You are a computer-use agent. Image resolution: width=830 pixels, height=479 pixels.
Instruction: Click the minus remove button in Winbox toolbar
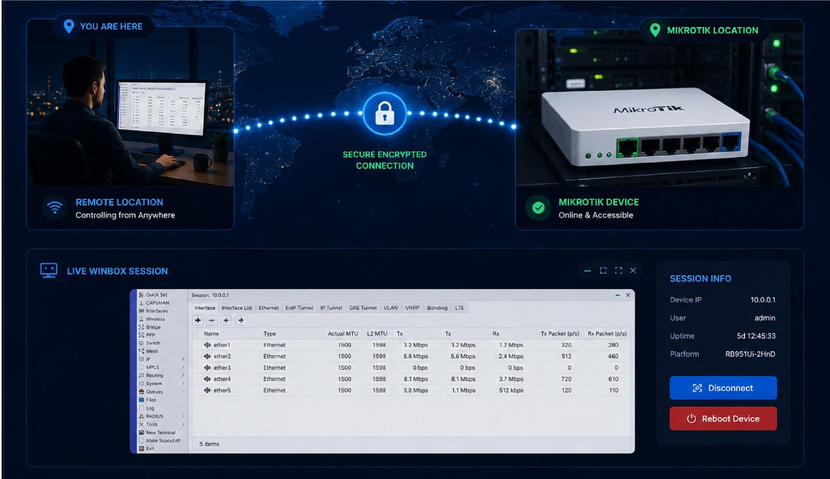coord(212,320)
